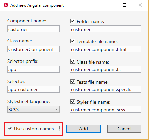Viewport: 149px width, 140px height.
Task: Click the customer.component.ts class file field
Action: pyautogui.click(x=106, y=69)
